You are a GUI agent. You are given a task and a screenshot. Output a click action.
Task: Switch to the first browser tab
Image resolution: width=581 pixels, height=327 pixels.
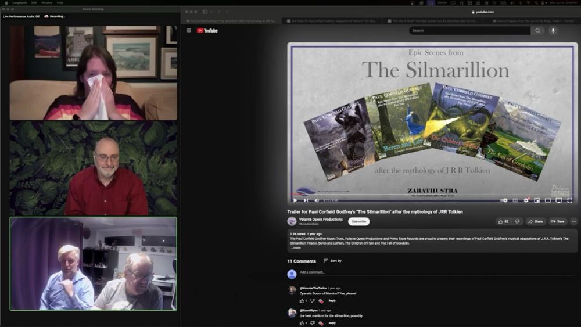click(231, 21)
